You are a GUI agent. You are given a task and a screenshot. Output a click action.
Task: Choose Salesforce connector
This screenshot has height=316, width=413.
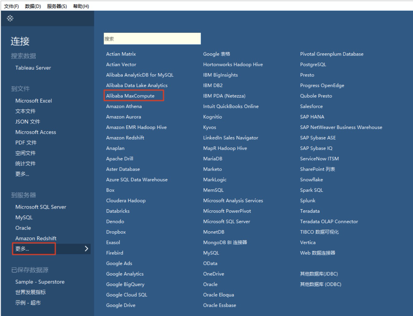click(x=311, y=106)
